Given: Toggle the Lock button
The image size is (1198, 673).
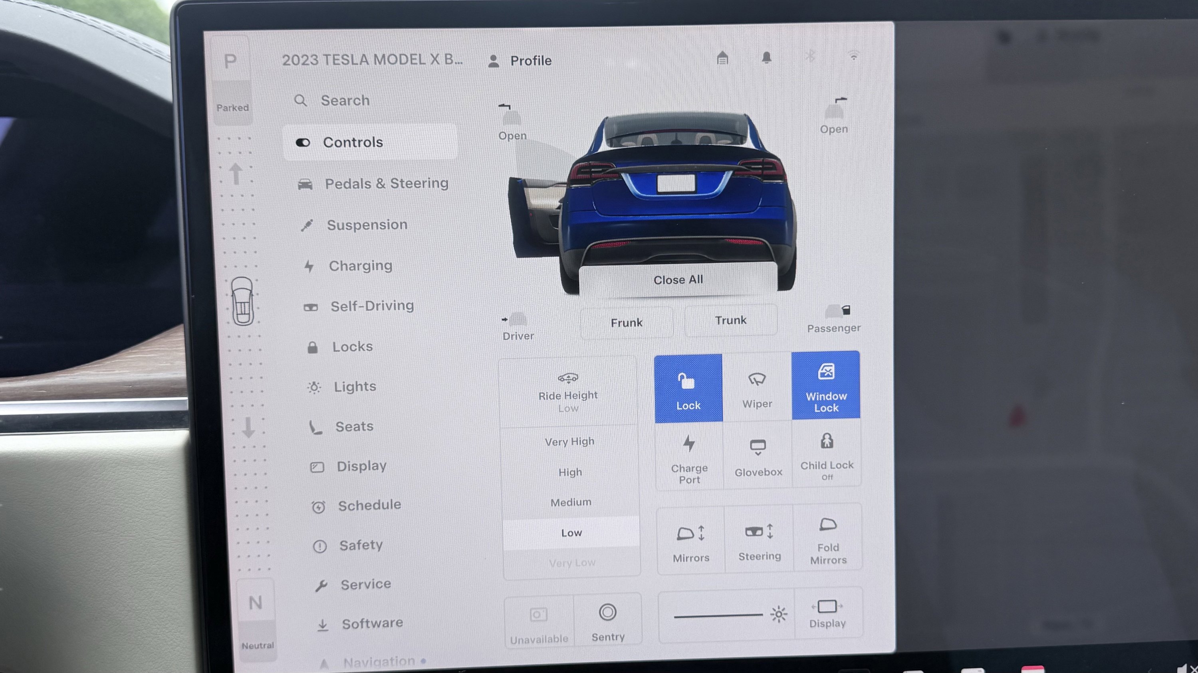Looking at the screenshot, I should click(x=688, y=388).
